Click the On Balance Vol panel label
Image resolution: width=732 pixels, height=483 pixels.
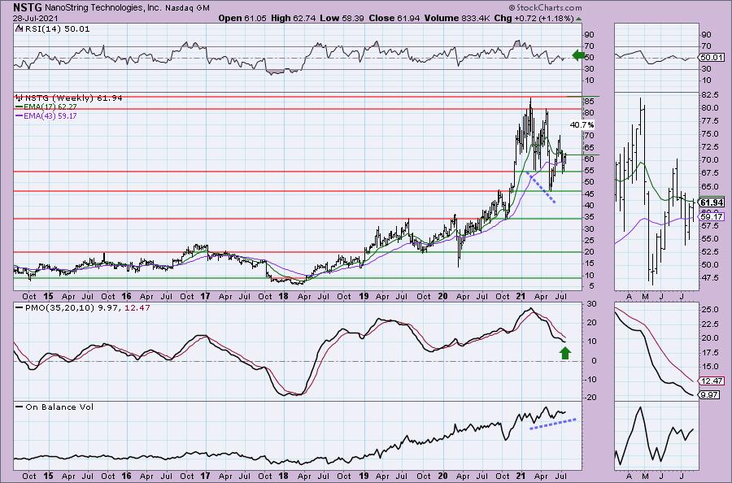click(x=54, y=407)
